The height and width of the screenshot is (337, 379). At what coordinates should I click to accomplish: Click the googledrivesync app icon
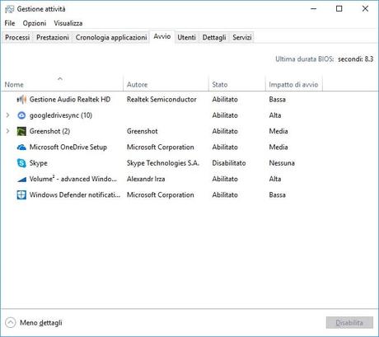coord(21,115)
